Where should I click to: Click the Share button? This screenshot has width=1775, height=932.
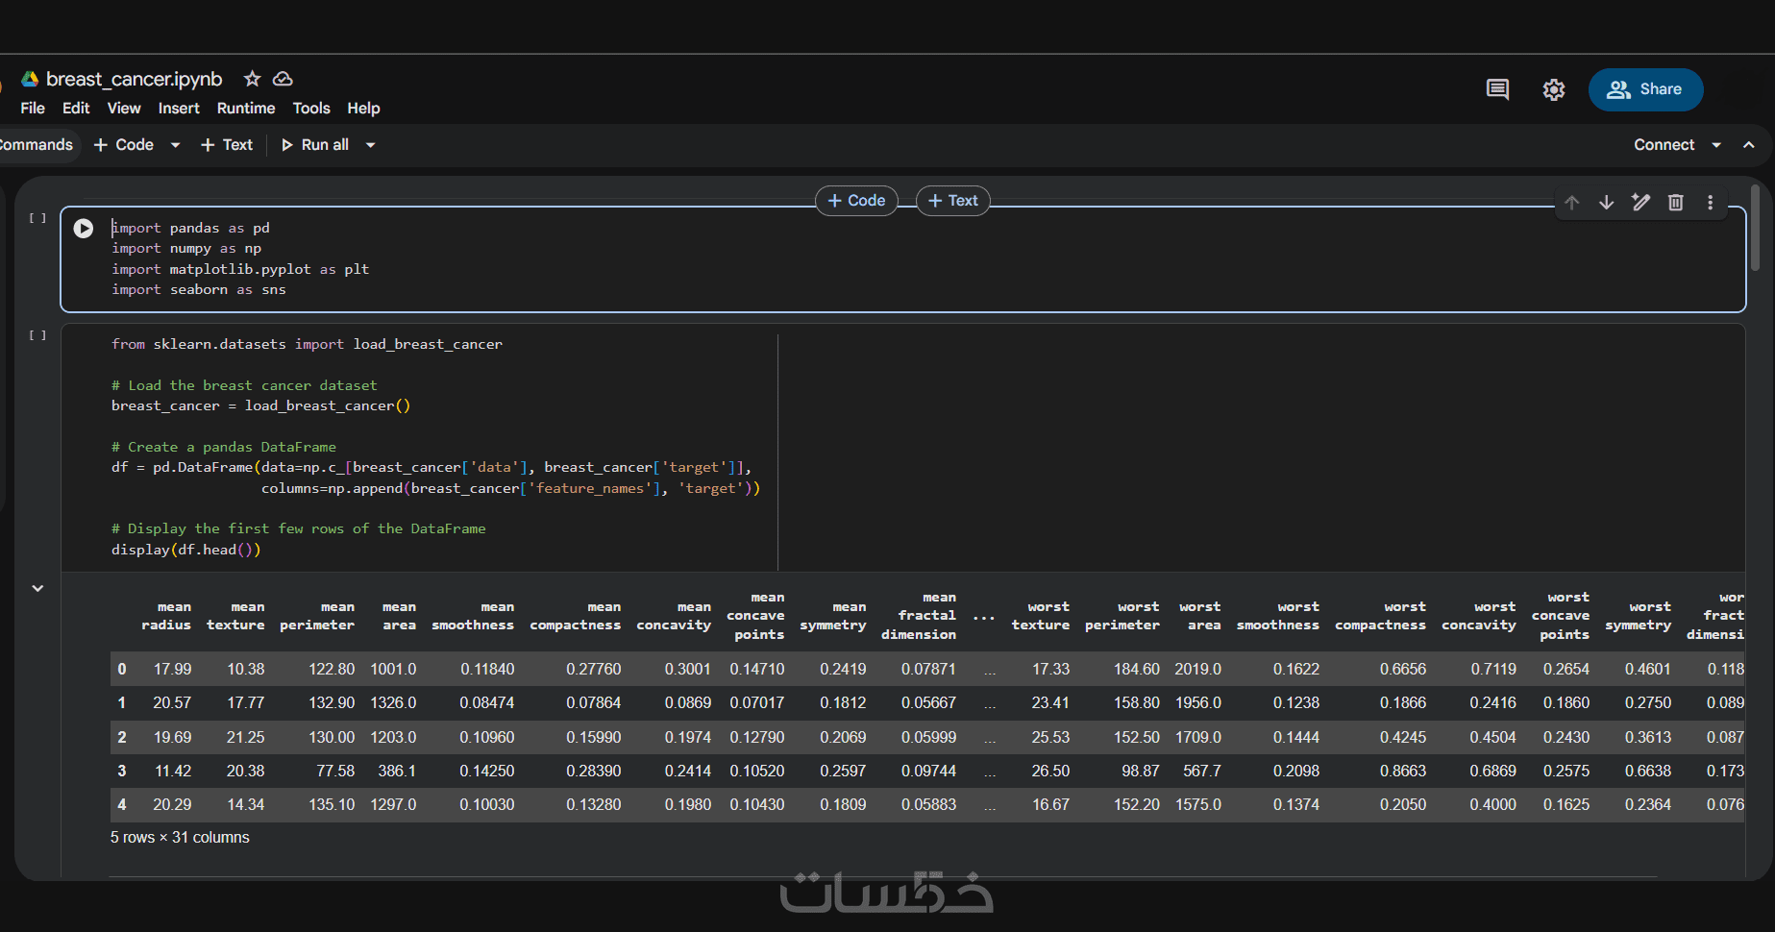(x=1645, y=89)
